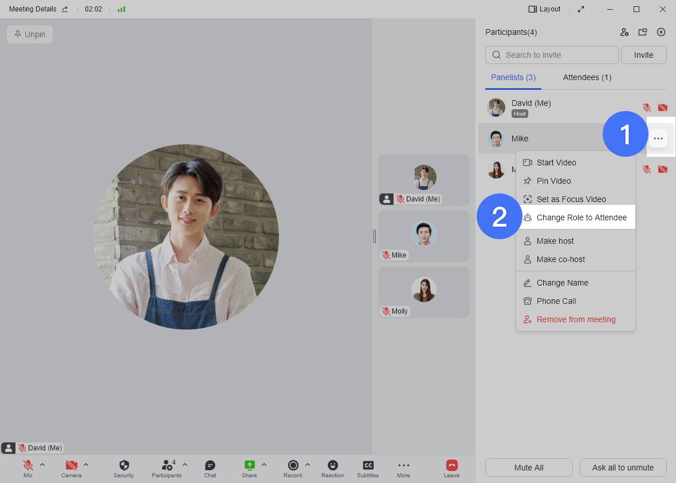Expand the Mic options arrow
The image size is (676, 483).
pyautogui.click(x=42, y=465)
